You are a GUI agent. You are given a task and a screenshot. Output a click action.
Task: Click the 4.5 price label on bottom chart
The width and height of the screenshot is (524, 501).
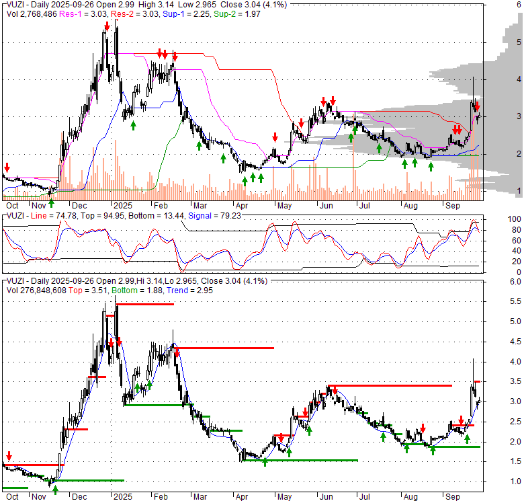[x=515, y=342]
